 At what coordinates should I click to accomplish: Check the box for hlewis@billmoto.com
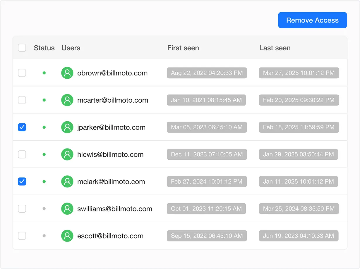point(22,154)
